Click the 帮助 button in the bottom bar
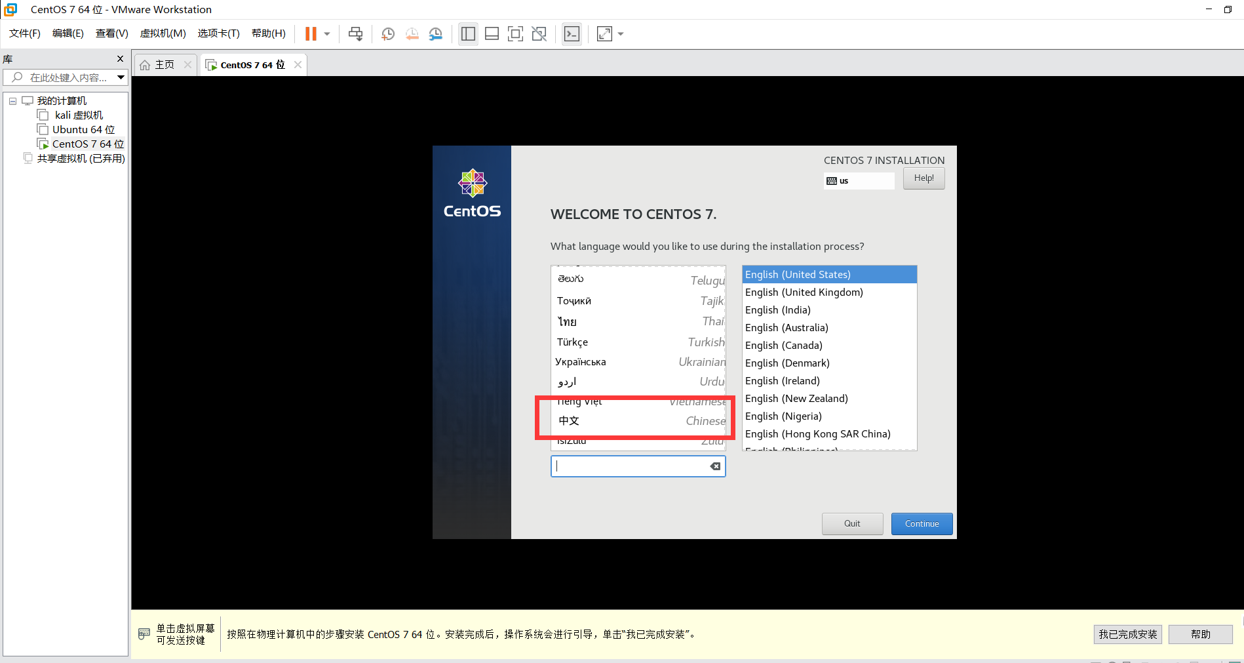Screen dimensions: 1244x663 1201,634
